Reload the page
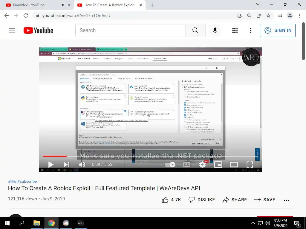Screen dimensions: 306x229 click(26, 16)
